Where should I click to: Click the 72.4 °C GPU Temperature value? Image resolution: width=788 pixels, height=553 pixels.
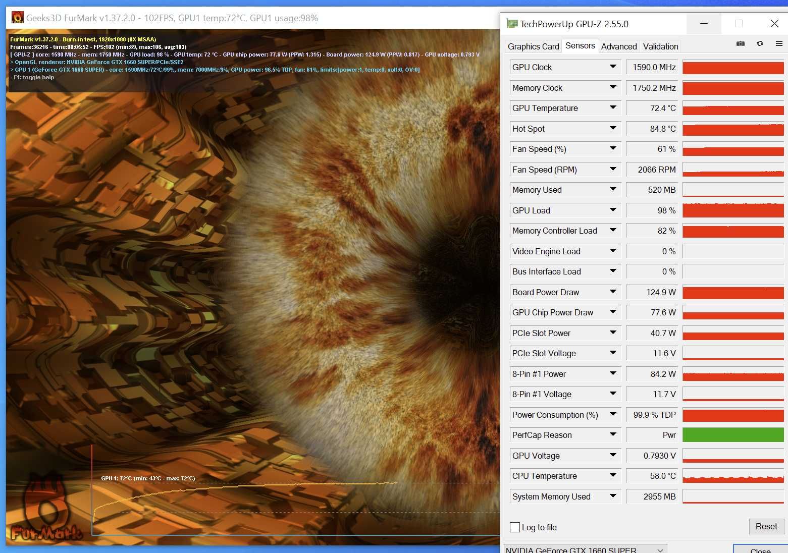click(x=652, y=108)
